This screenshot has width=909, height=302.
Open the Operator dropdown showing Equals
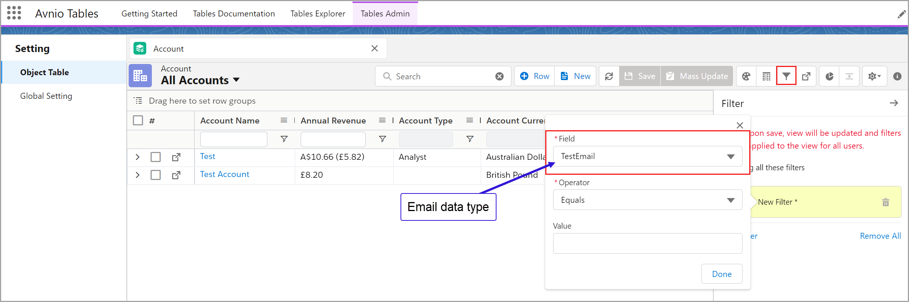pyautogui.click(x=647, y=200)
